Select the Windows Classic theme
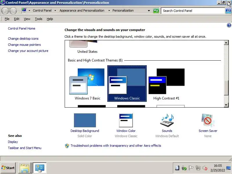Viewport: 232px width, 174px height. (127, 84)
